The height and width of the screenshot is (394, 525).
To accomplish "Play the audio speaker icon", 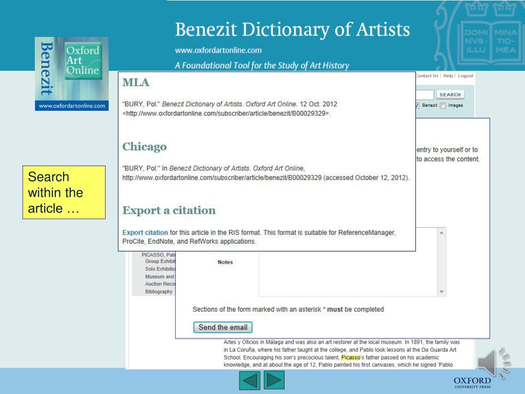I will [x=494, y=363].
